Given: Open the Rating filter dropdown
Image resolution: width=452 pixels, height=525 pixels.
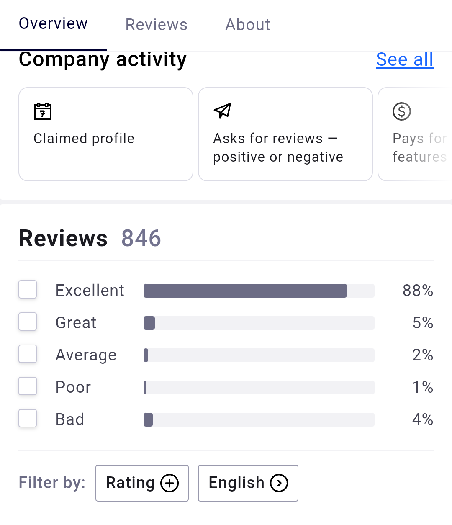Looking at the screenshot, I should 142,483.
